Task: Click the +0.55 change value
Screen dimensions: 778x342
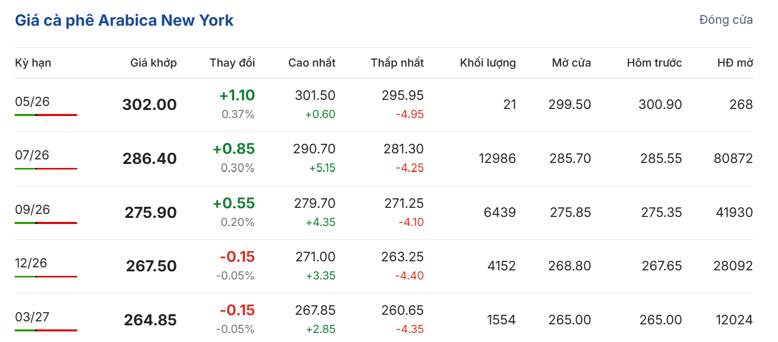Action: point(234,203)
